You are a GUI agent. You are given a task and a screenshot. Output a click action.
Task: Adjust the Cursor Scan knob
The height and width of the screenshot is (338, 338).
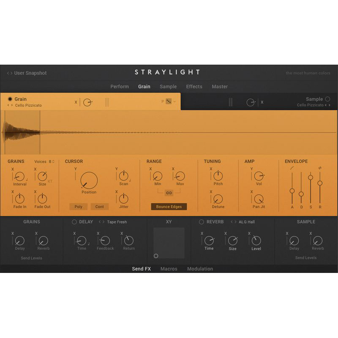pos(124,176)
